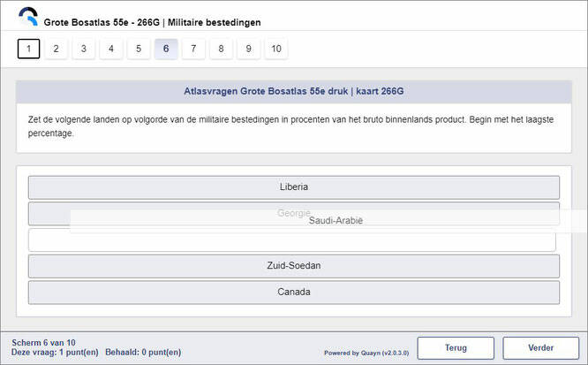
Task: Click the Powered by Quayn text
Action: pyautogui.click(x=366, y=353)
